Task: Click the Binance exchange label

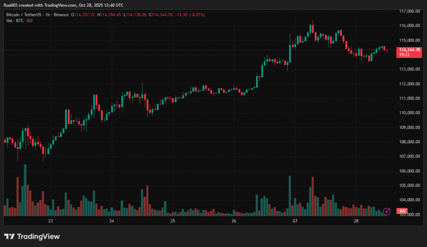Action: [x=61, y=15]
